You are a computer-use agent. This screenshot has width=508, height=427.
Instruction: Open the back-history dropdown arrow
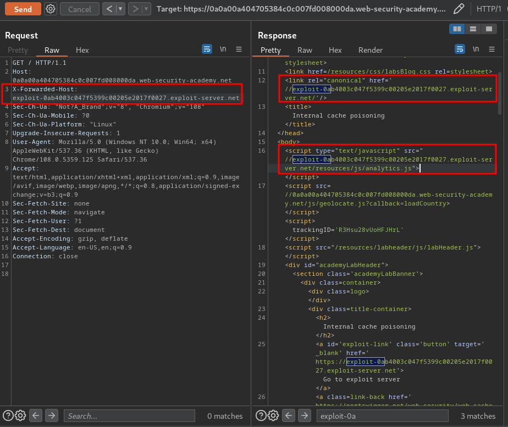pos(120,9)
